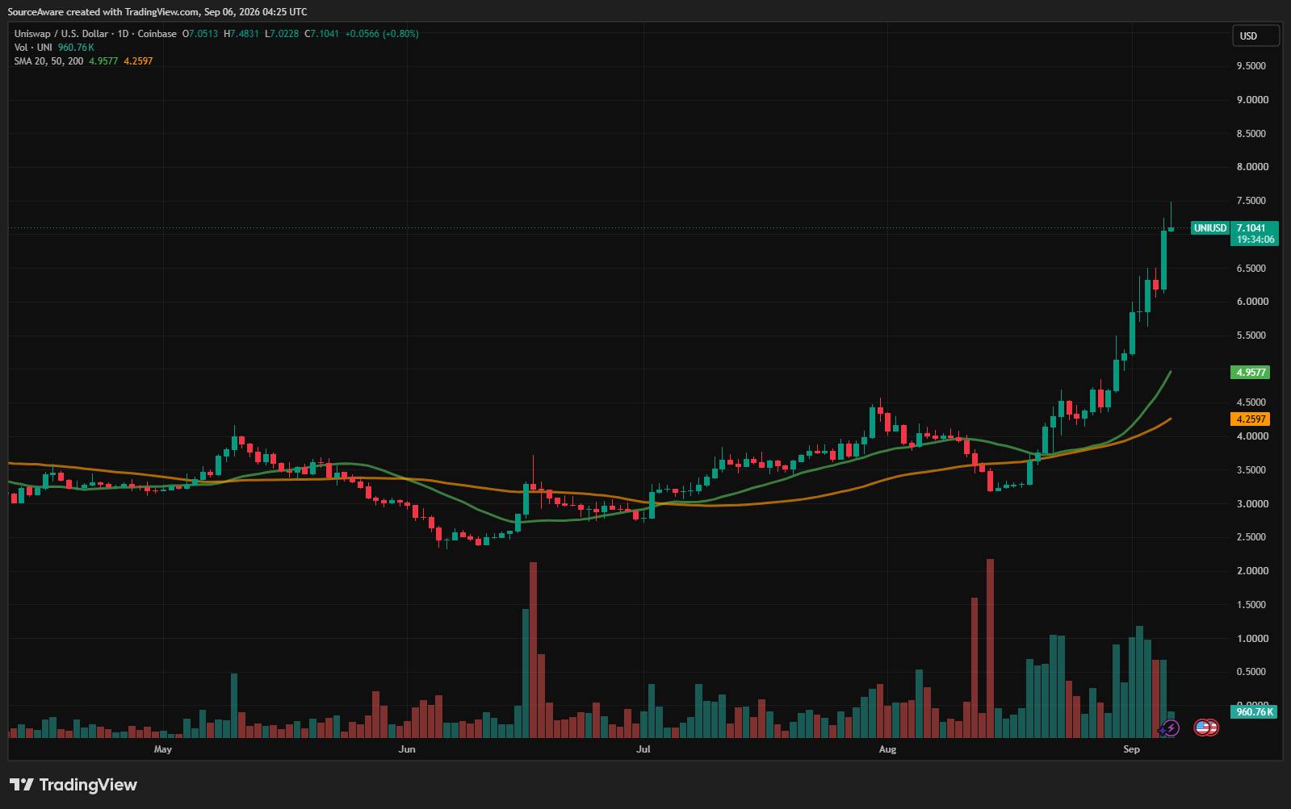Click the 19:34:06 bar countdown timer
This screenshot has height=809, width=1291.
tap(1254, 240)
